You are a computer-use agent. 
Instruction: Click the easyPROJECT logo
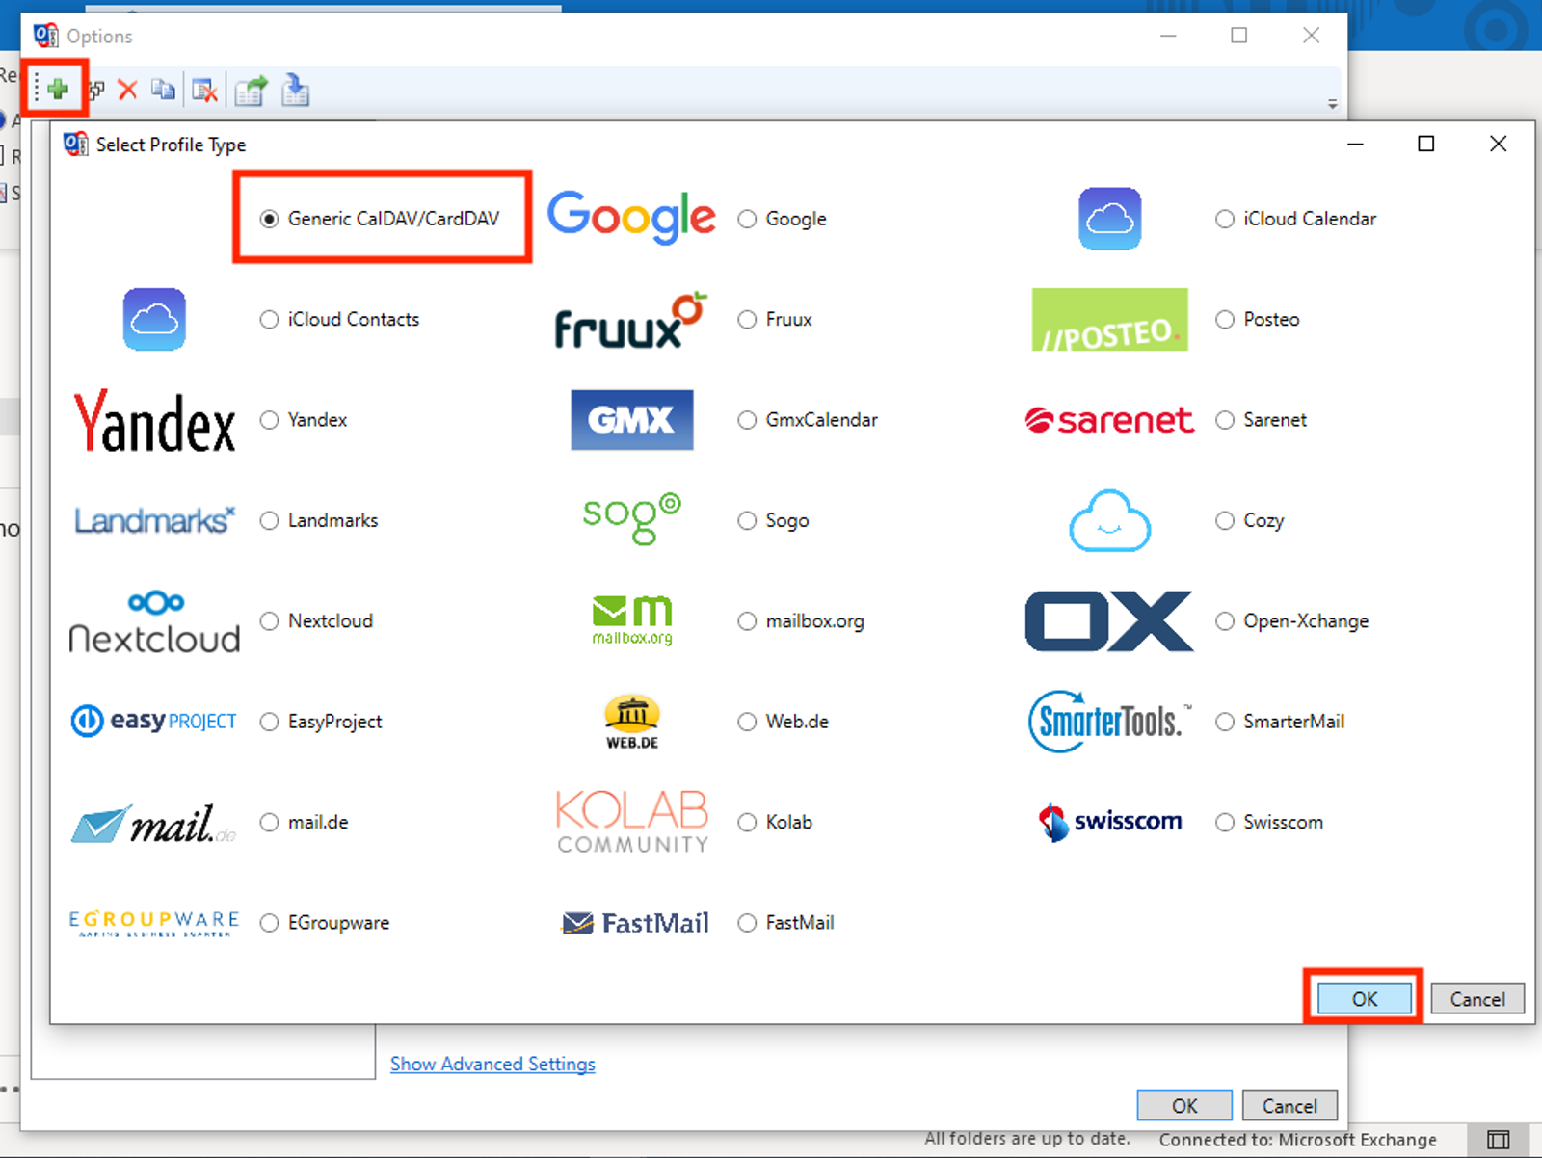[154, 721]
